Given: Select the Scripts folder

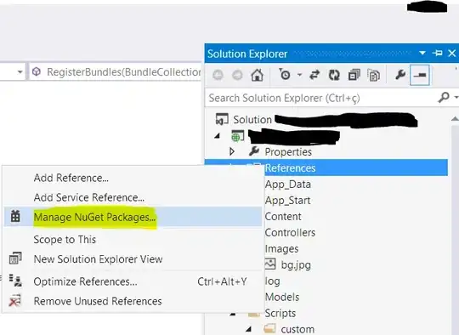Looking at the screenshot, I should click(x=280, y=314).
